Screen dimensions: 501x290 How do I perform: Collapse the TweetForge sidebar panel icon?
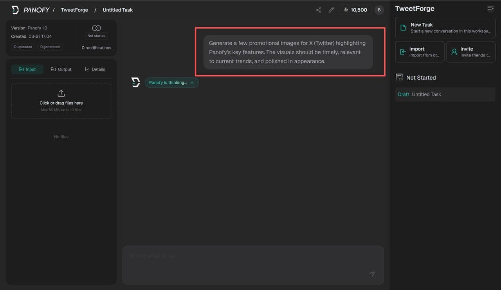pos(490,9)
